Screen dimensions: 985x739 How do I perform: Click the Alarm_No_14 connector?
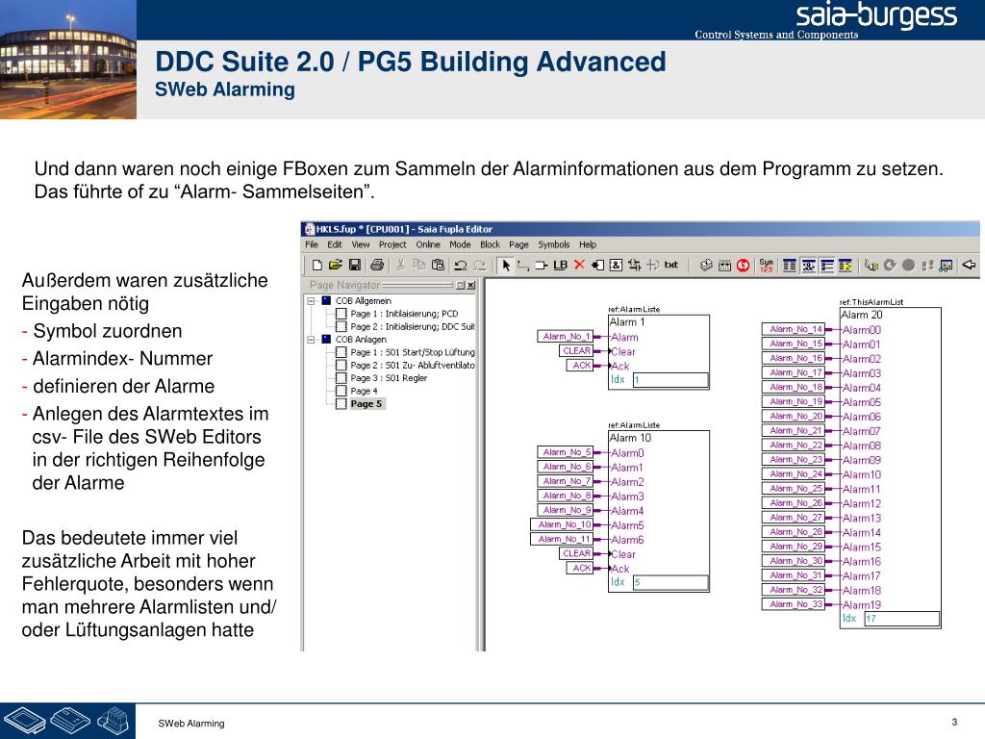795,329
